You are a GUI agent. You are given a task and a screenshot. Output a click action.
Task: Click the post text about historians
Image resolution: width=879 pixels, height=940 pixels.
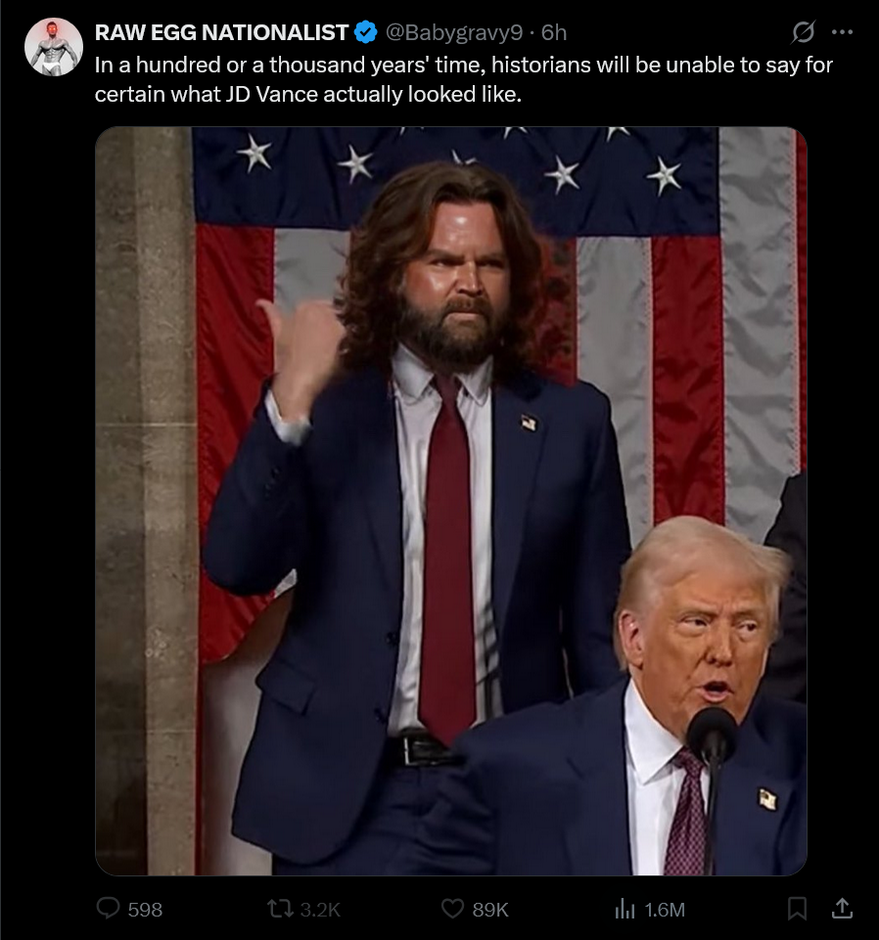coord(463,79)
